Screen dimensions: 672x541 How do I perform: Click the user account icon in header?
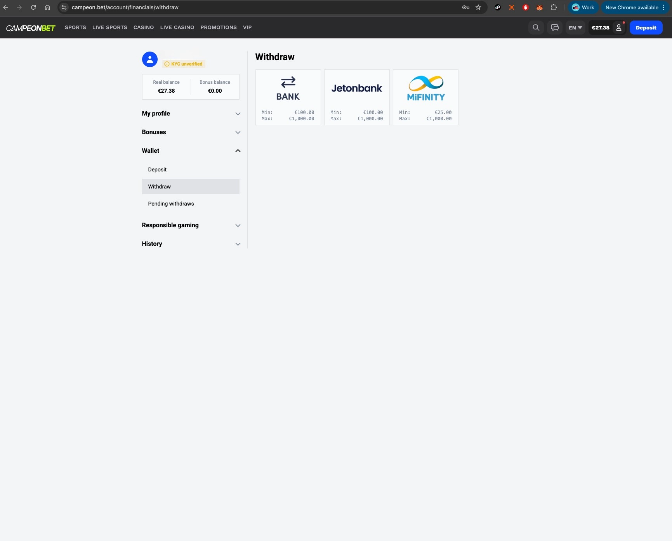619,28
